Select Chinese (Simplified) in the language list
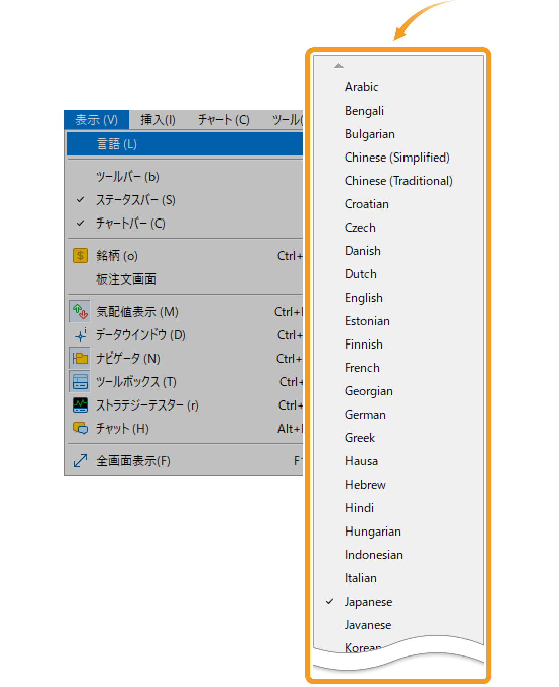 tap(397, 157)
